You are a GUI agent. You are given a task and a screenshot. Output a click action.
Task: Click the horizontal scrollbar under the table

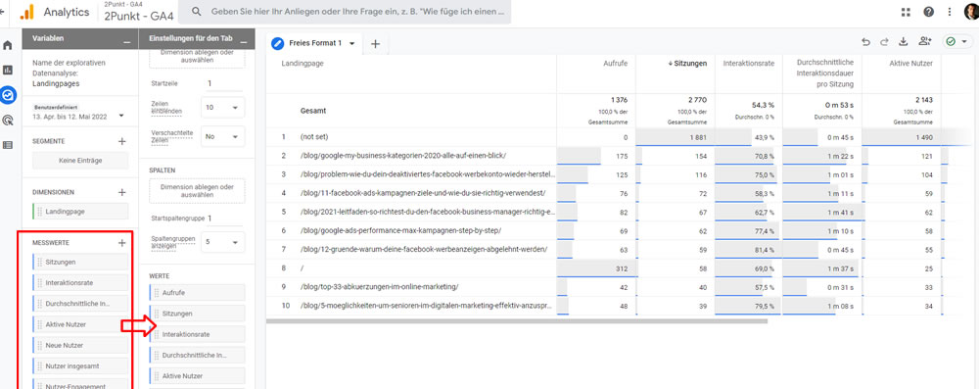[516, 321]
